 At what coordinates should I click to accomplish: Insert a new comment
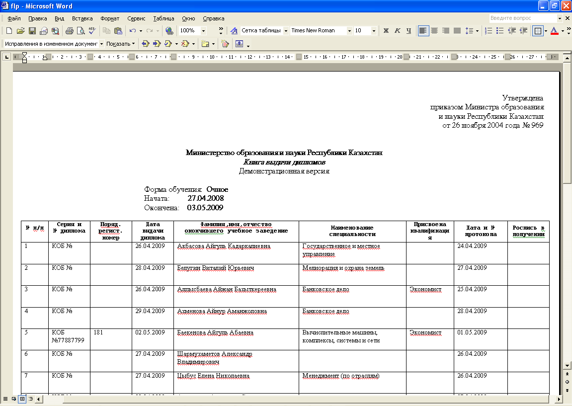pyautogui.click(x=205, y=44)
